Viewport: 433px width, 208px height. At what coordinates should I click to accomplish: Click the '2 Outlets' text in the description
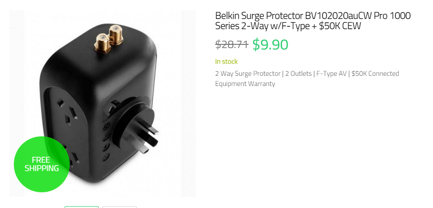pyautogui.click(x=298, y=73)
